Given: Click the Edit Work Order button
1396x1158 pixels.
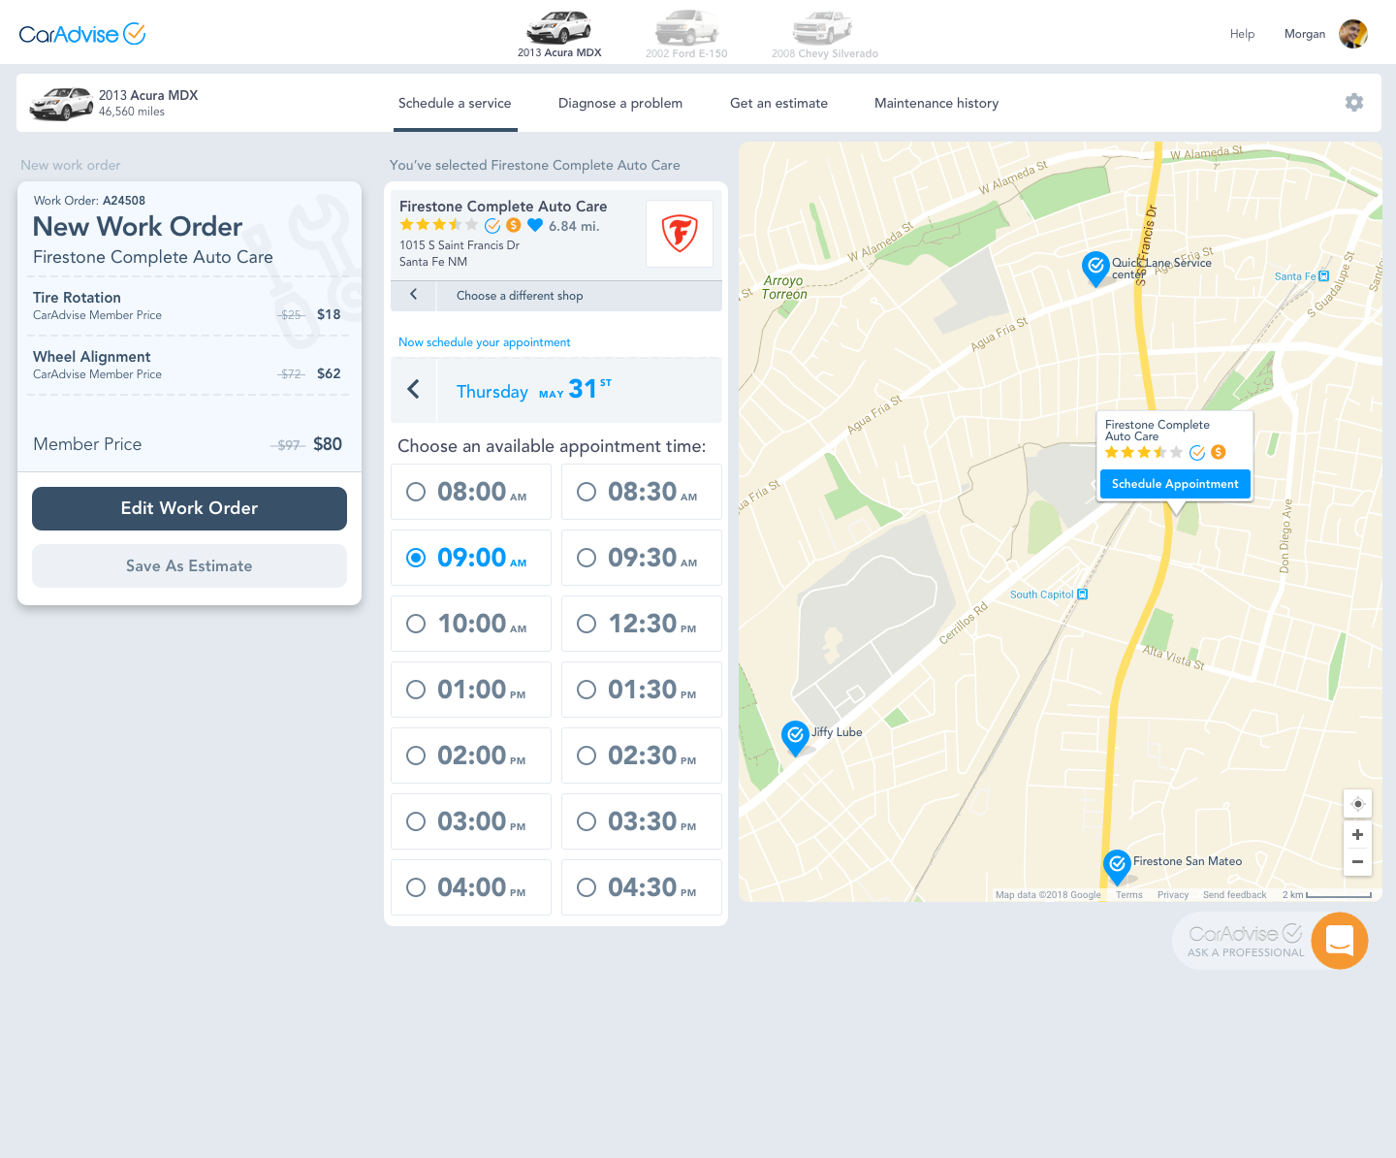Looking at the screenshot, I should click(x=189, y=508).
